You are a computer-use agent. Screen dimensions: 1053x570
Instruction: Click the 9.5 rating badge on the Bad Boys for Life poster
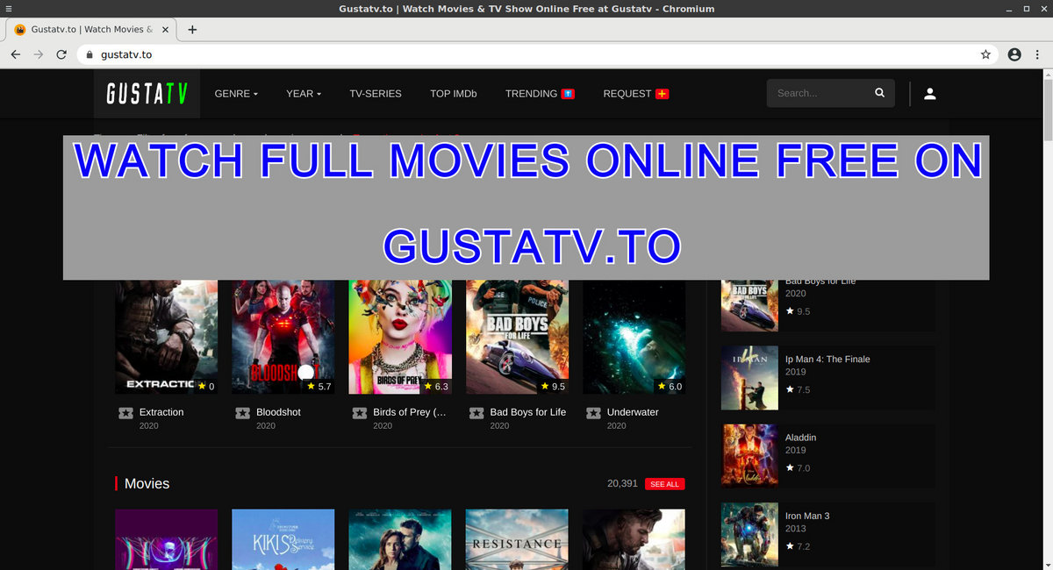pyautogui.click(x=553, y=386)
